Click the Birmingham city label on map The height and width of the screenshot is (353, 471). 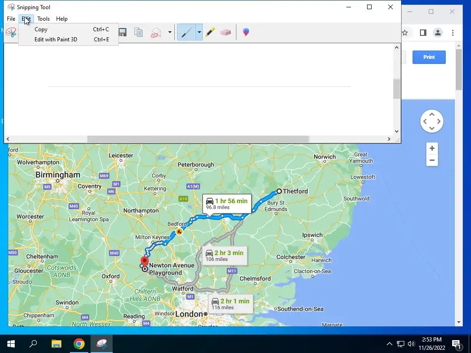click(x=57, y=174)
